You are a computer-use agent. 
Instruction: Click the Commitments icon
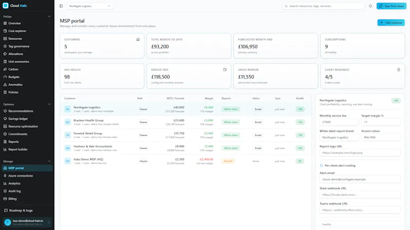5,134
